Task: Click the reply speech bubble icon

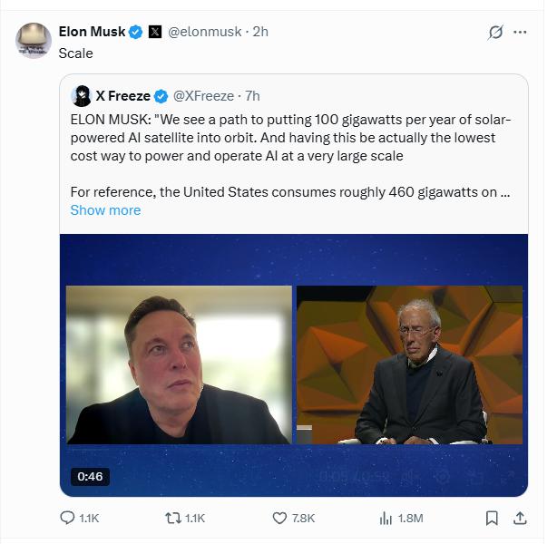Action: click(67, 518)
